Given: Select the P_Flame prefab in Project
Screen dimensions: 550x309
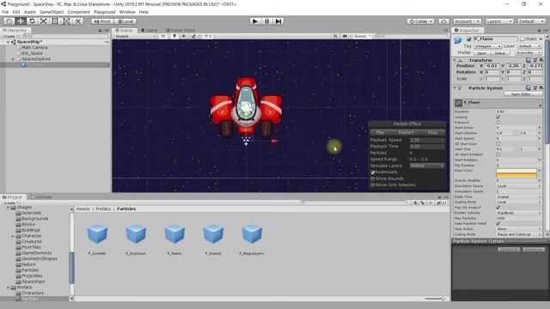Looking at the screenshot, I should point(174,239).
